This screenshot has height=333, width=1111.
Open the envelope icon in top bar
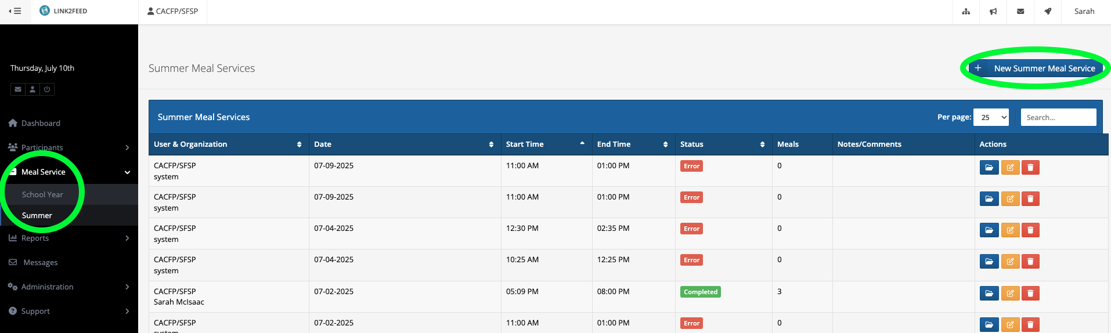(x=1020, y=12)
